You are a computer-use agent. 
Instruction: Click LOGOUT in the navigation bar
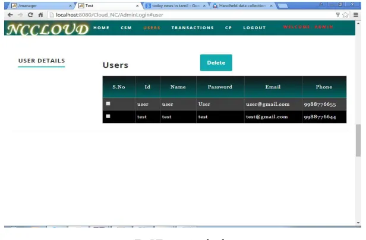(x=254, y=28)
